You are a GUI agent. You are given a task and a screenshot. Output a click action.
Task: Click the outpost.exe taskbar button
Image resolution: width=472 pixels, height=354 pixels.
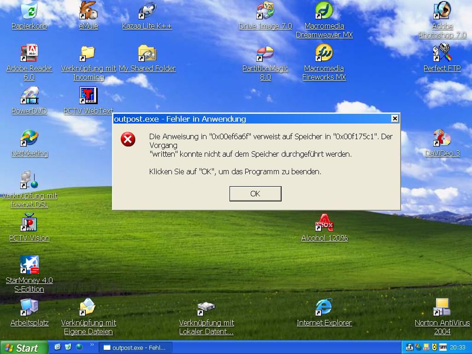135,348
